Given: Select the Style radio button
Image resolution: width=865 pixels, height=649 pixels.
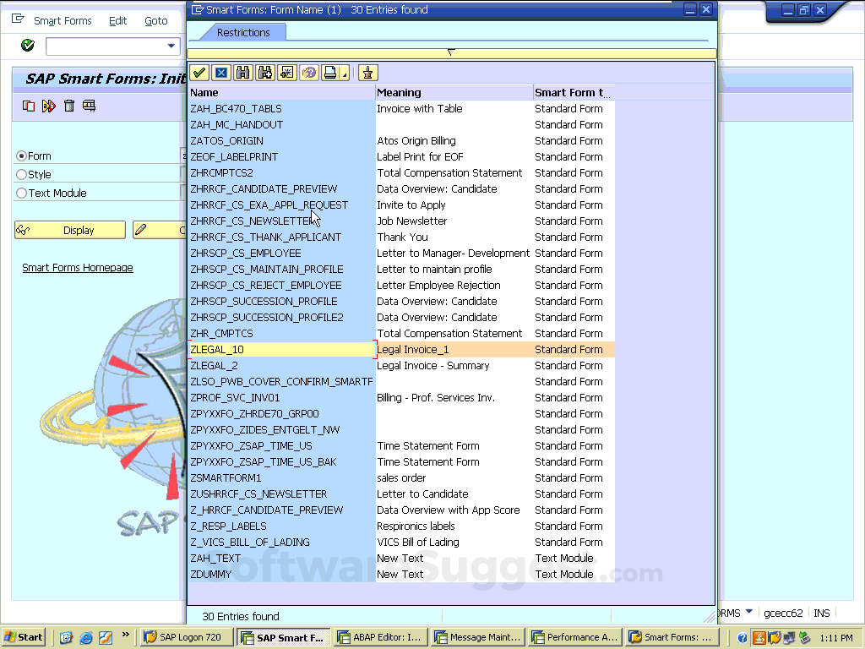Looking at the screenshot, I should click(22, 175).
